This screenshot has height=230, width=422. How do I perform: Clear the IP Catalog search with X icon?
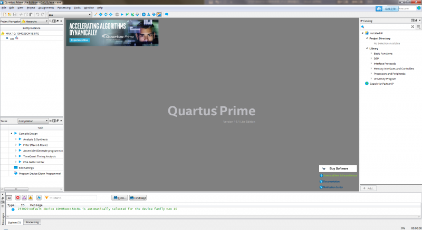coord(413,26)
